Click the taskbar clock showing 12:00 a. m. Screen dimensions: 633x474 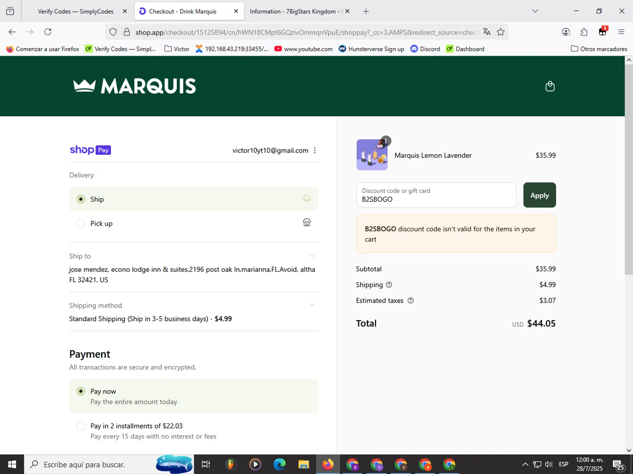coord(590,464)
